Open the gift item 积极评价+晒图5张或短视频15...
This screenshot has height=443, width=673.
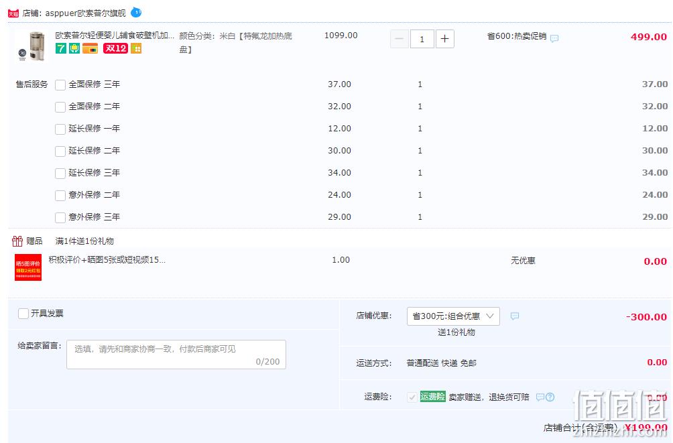click(x=107, y=260)
